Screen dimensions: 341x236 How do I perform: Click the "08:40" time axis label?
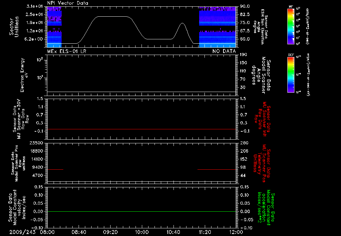(79, 232)
